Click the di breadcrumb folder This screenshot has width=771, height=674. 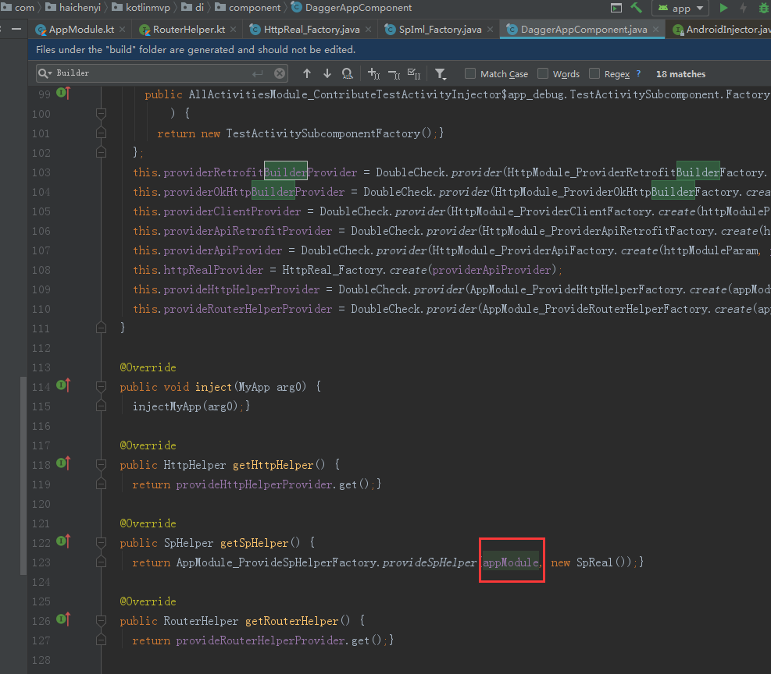pos(193,7)
